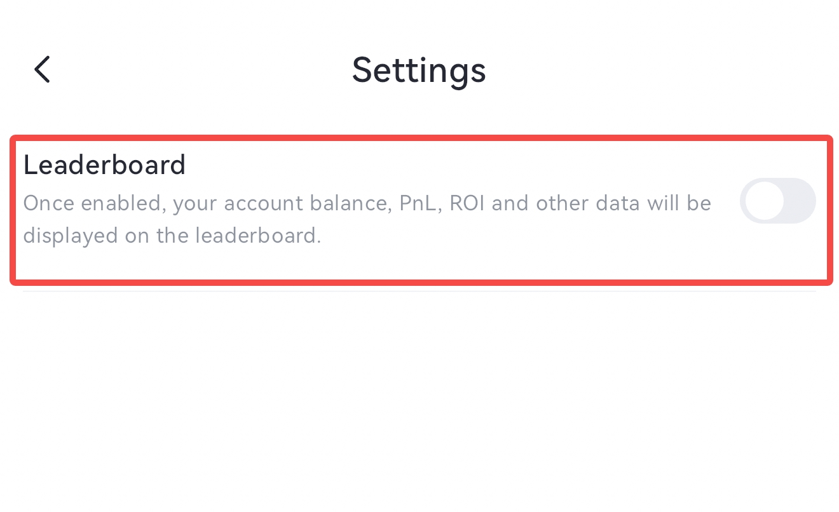
Task: Turn on leaderboard data display switch
Action: [x=777, y=201]
